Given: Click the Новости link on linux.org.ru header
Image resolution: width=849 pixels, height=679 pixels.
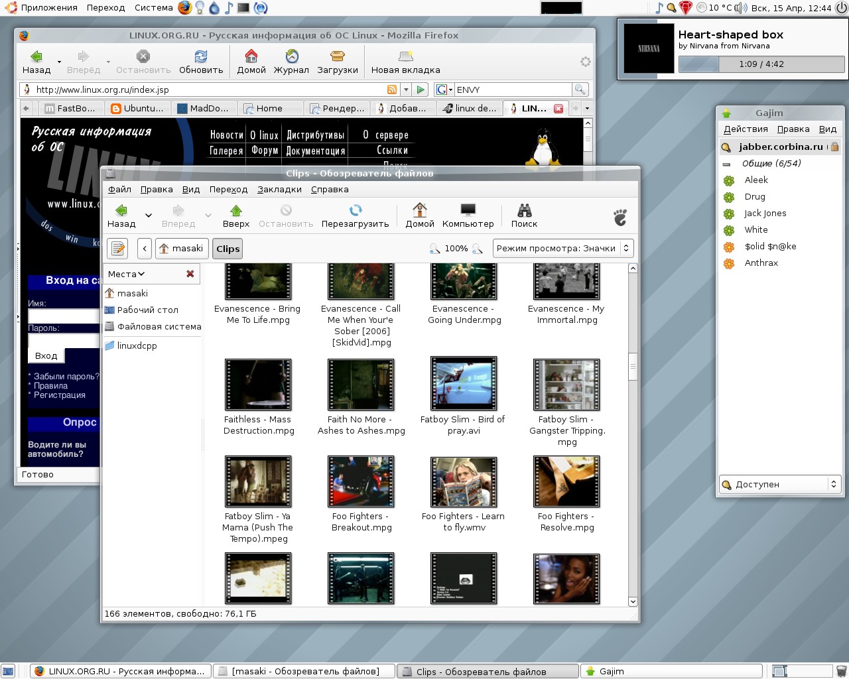Looking at the screenshot, I should tap(226, 135).
